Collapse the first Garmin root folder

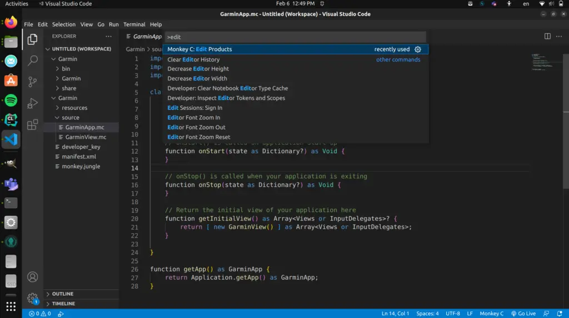point(81,59)
